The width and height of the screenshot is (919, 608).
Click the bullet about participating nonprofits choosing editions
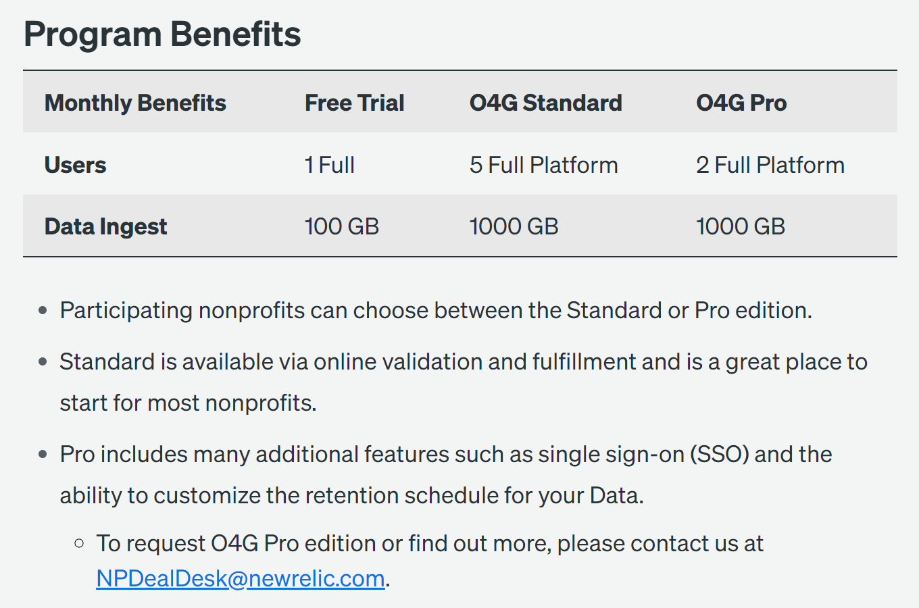coord(436,311)
